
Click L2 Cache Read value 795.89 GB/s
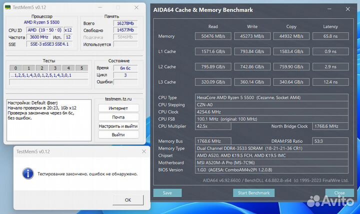pyautogui.click(x=213, y=67)
